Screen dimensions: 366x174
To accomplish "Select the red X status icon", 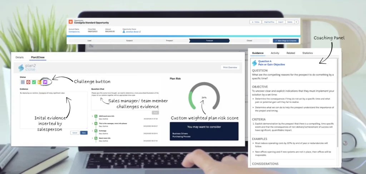I will point(28,82).
